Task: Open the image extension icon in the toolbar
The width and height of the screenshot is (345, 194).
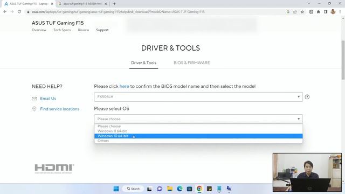Action: (311, 12)
